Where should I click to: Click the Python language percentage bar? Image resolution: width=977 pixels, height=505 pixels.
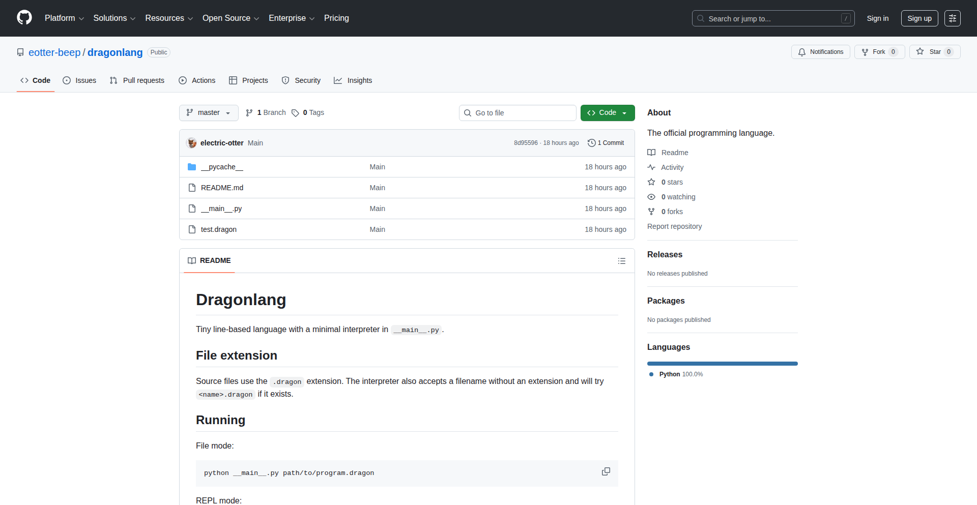pos(722,363)
